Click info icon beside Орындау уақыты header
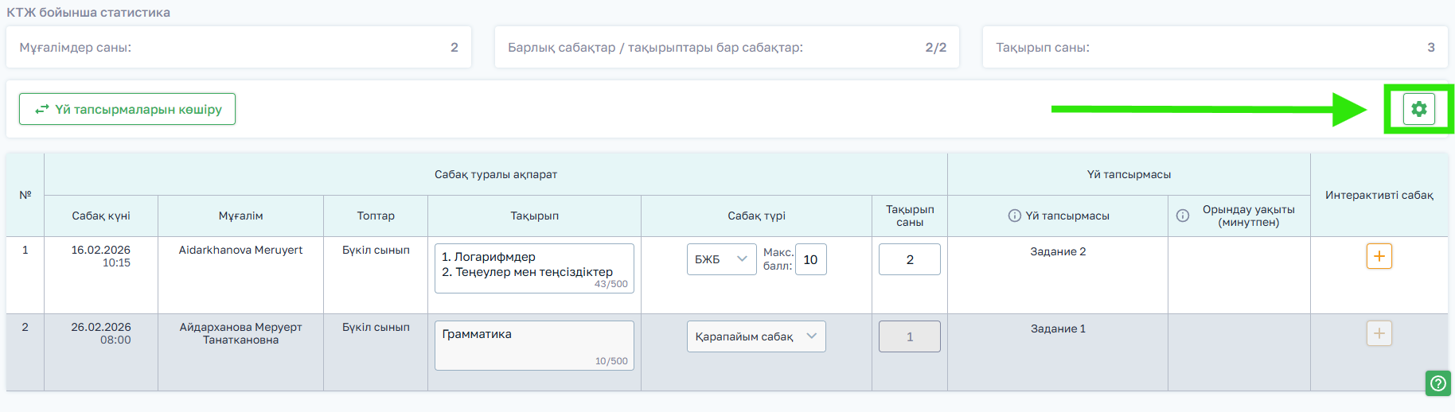This screenshot has height=412, width=1455. coord(1183,216)
